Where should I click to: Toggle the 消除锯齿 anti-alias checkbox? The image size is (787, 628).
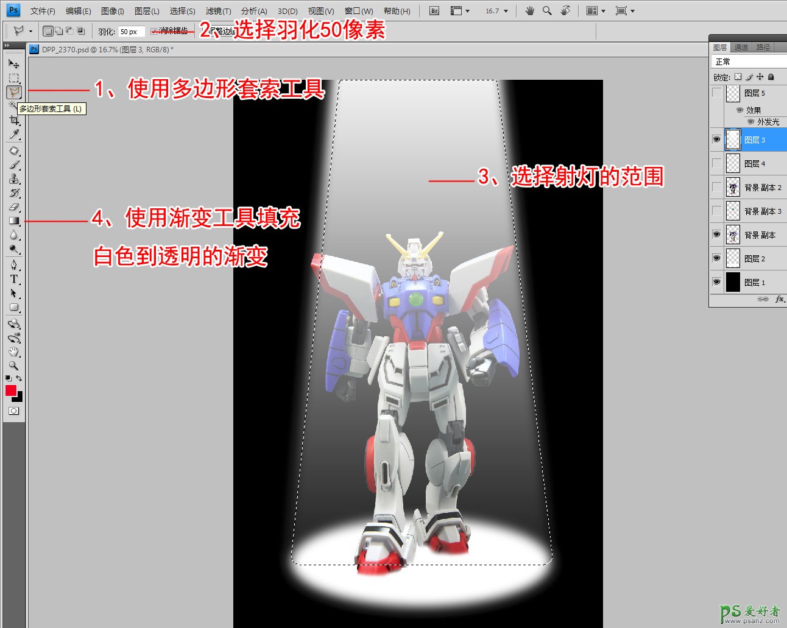click(x=154, y=31)
